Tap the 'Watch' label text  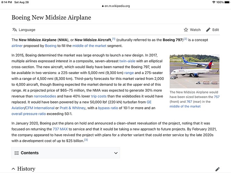coord(195,30)
